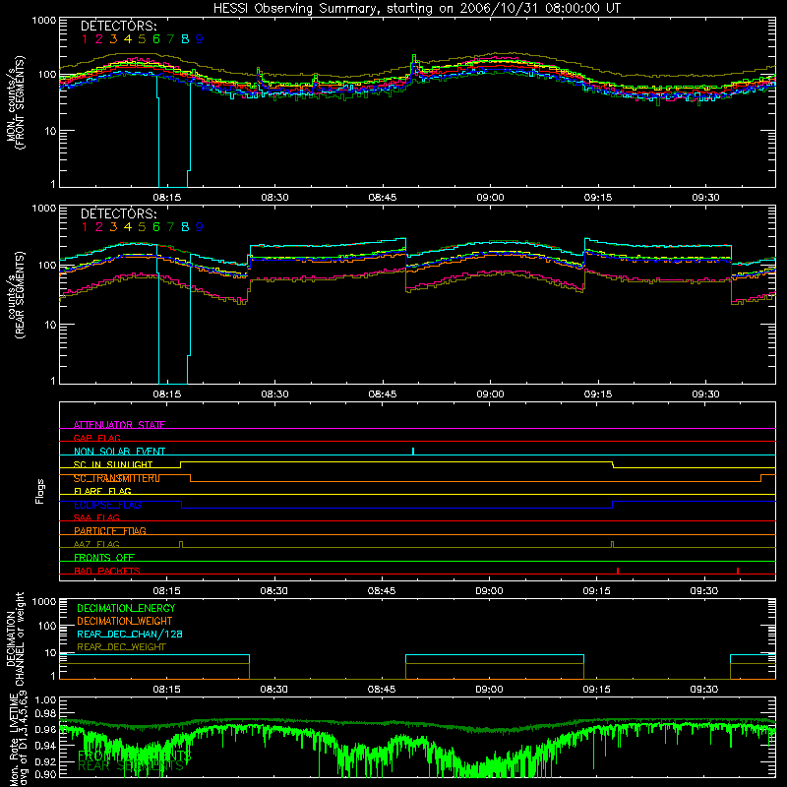The height and width of the screenshot is (787, 787).
Task: Click the ECLIPSE_FLAG label
Action: pos(107,505)
